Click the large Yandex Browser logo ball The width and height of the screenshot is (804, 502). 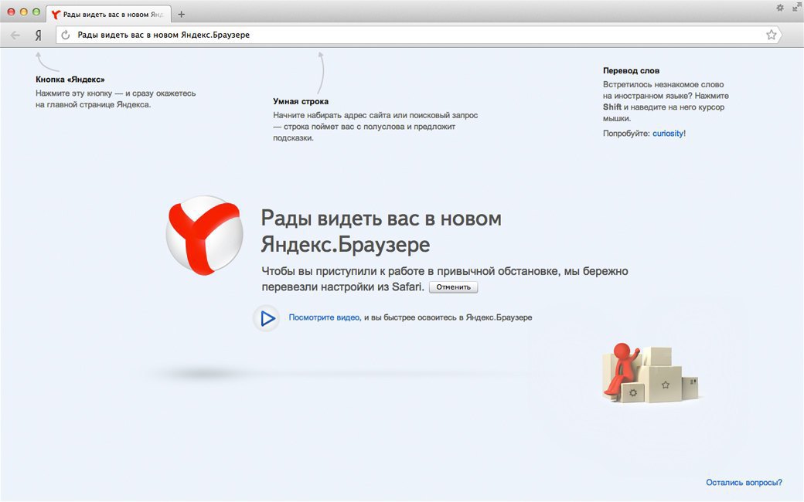(205, 235)
